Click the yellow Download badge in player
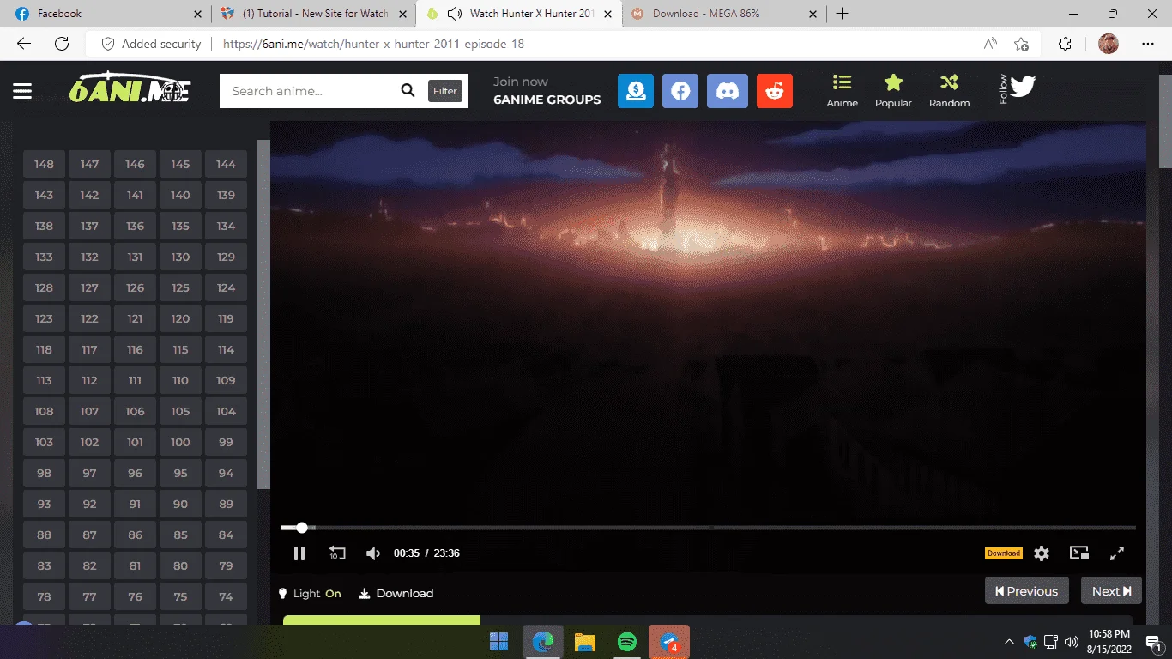The image size is (1172, 659). click(x=1003, y=553)
